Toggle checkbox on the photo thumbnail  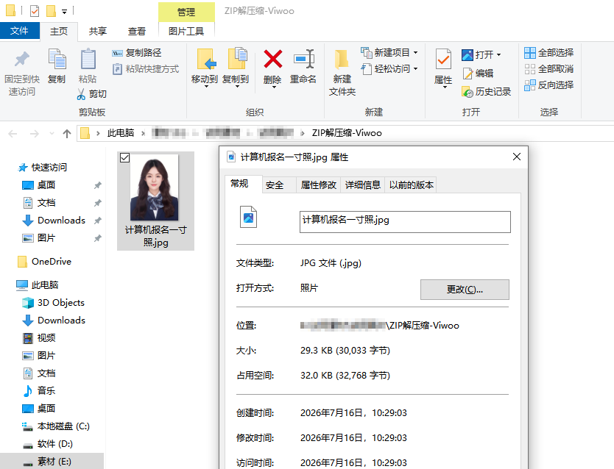(125, 158)
